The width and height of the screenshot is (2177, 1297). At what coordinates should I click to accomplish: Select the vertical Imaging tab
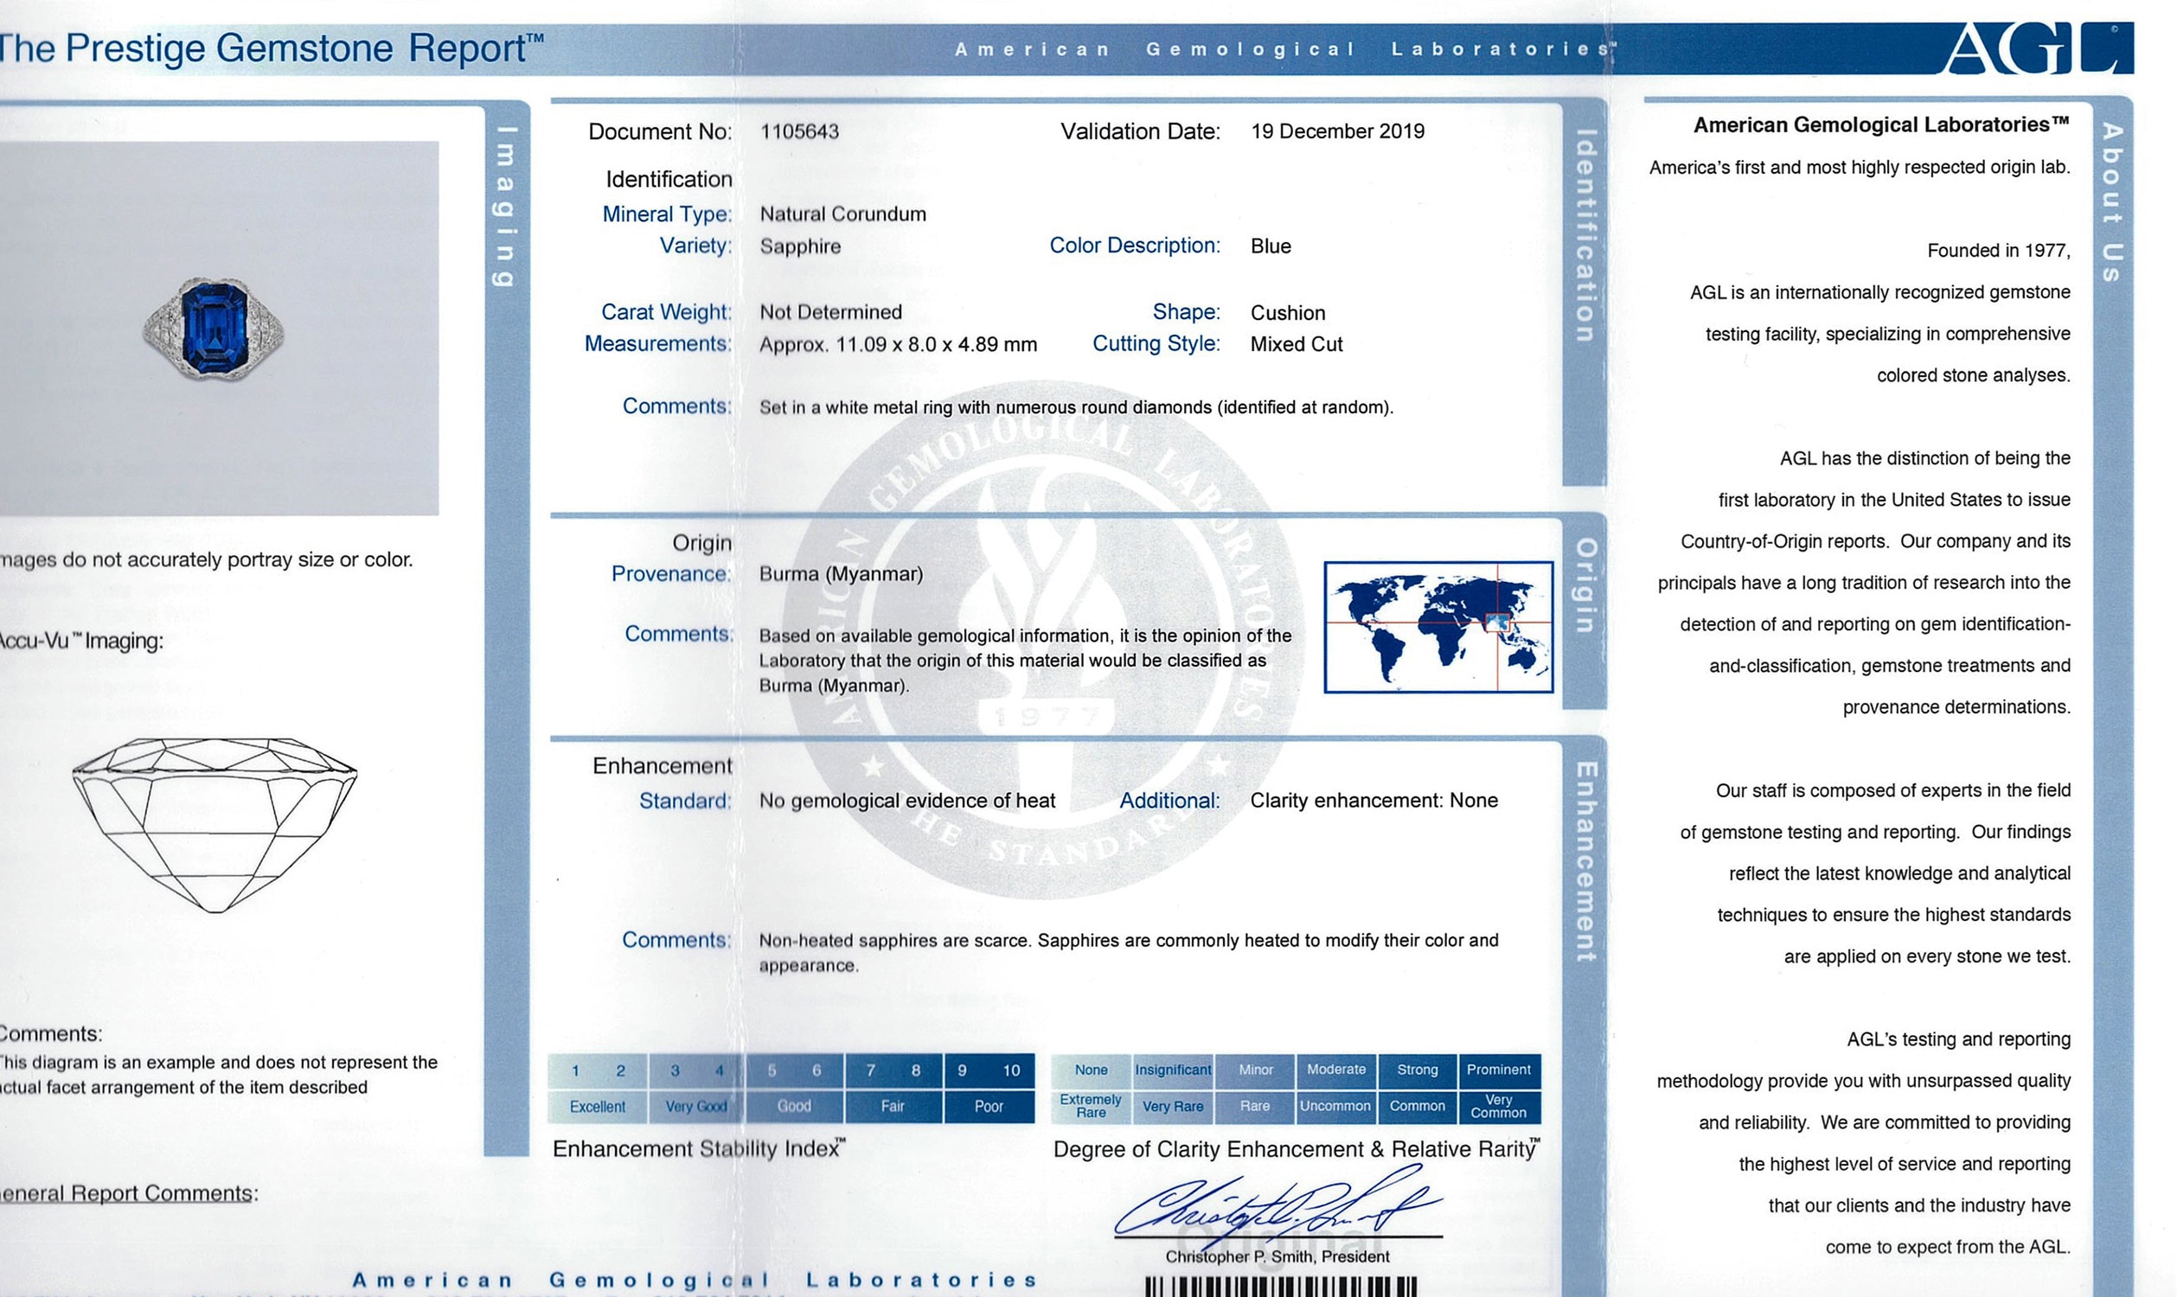click(x=506, y=207)
